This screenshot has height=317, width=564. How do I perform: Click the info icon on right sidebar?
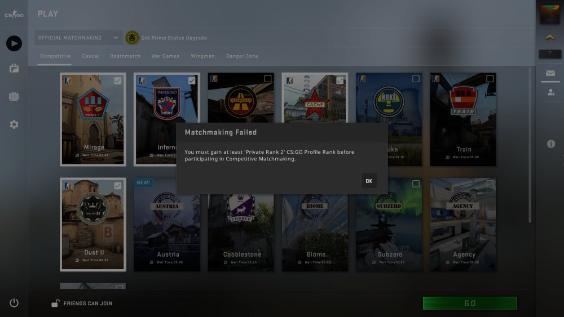pos(550,144)
